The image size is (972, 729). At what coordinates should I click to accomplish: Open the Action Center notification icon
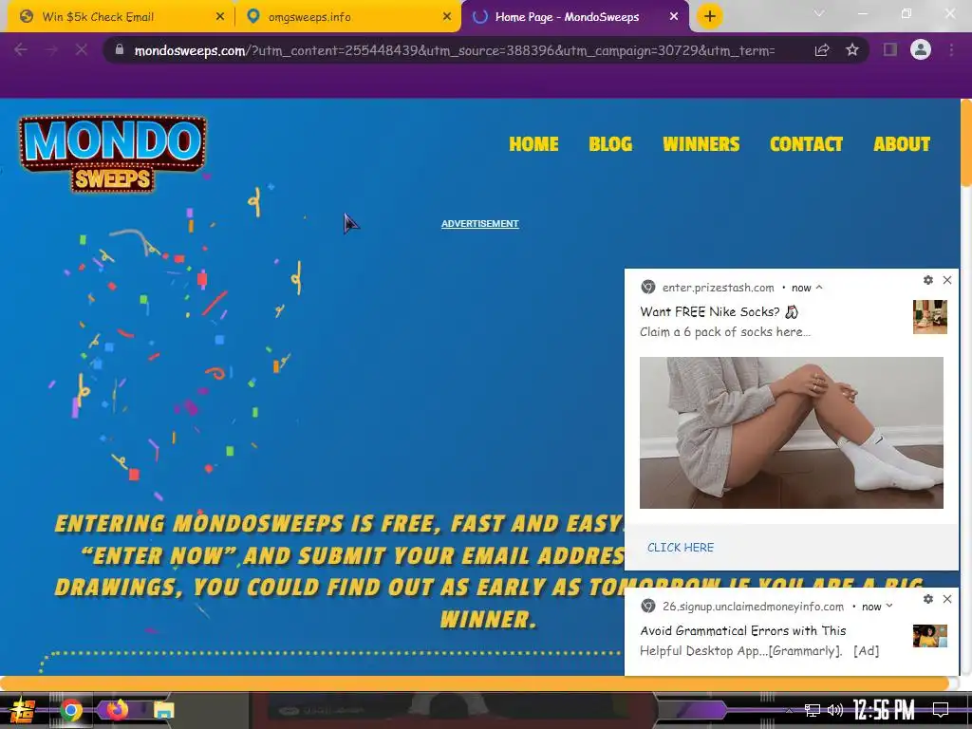pos(941,710)
